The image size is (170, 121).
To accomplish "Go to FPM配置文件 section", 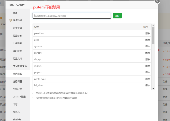I will click(x=20, y=66).
